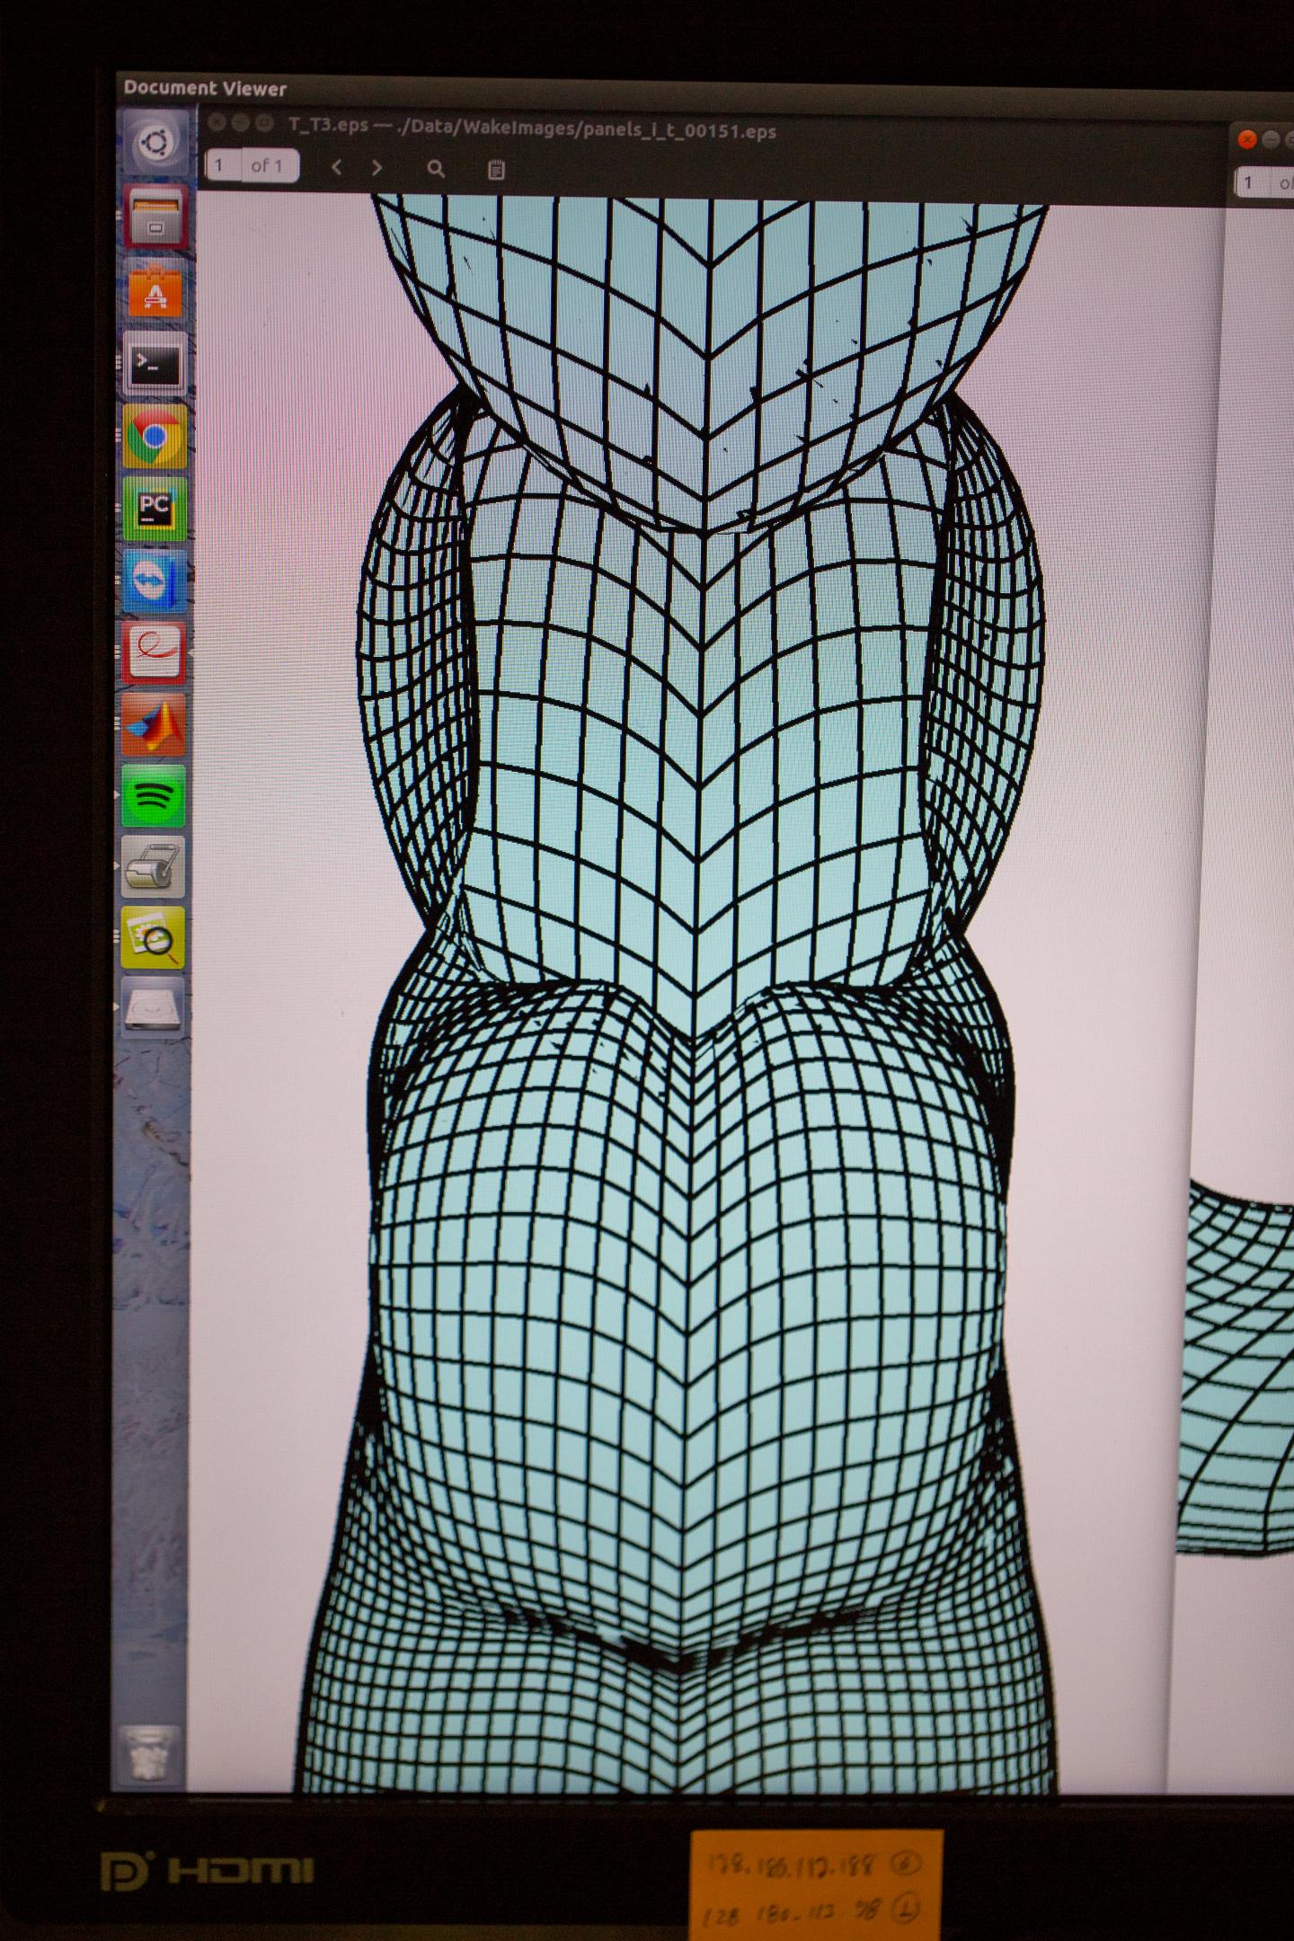Viewport: 1294px width, 1941px height.
Task: Open the Trash at launcher bottom
Action: (149, 1753)
